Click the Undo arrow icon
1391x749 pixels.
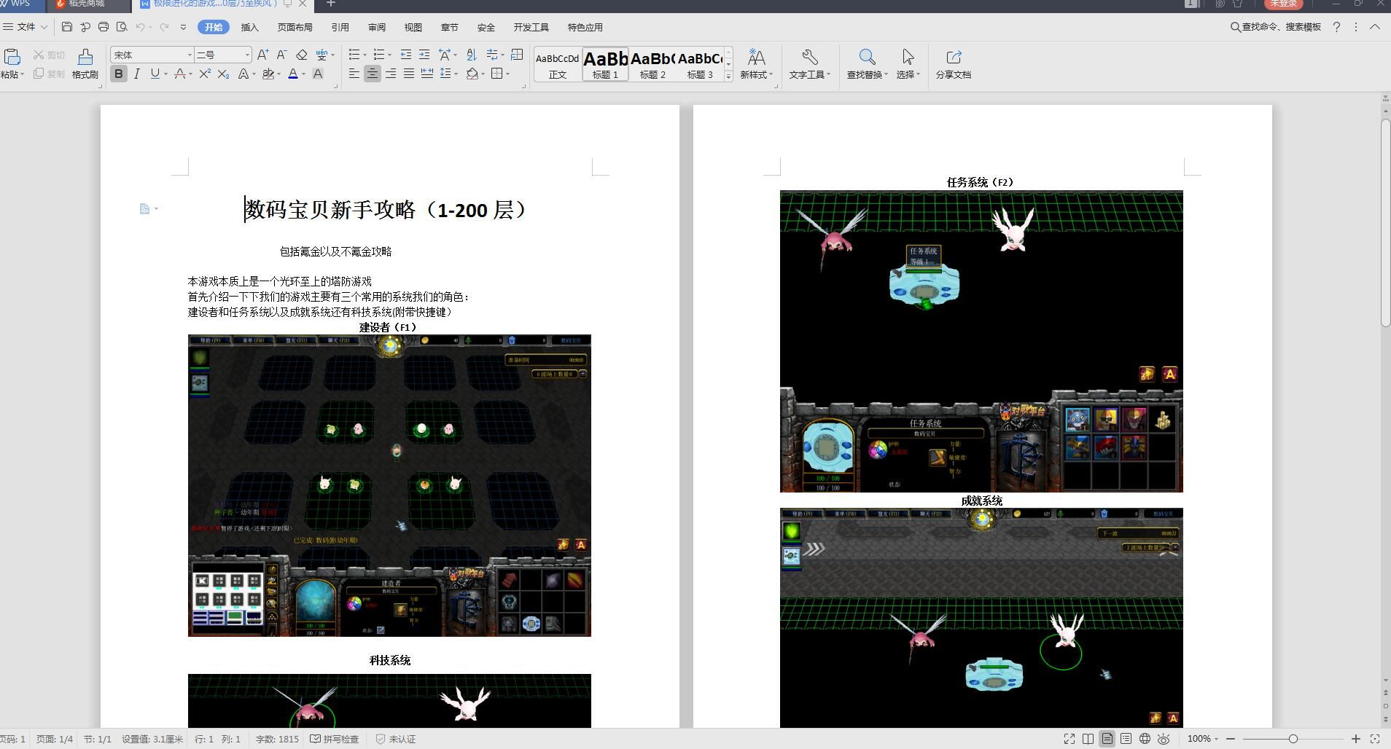pos(140,27)
